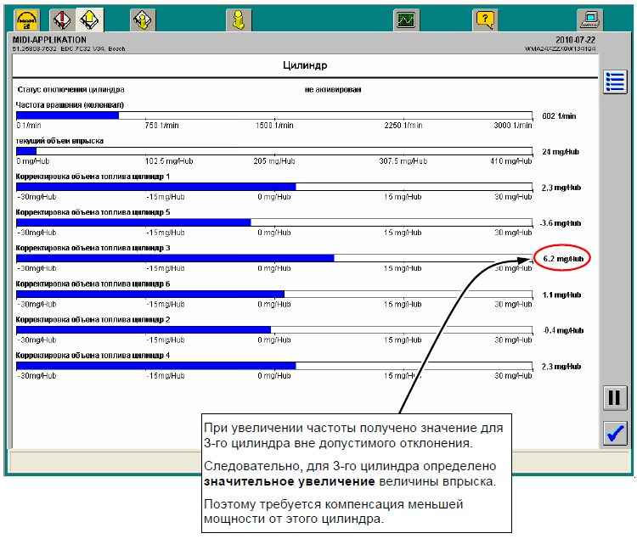Click the fourth toolbar diamond warning icon
Viewport: 637px width, 539px height.
(143, 20)
